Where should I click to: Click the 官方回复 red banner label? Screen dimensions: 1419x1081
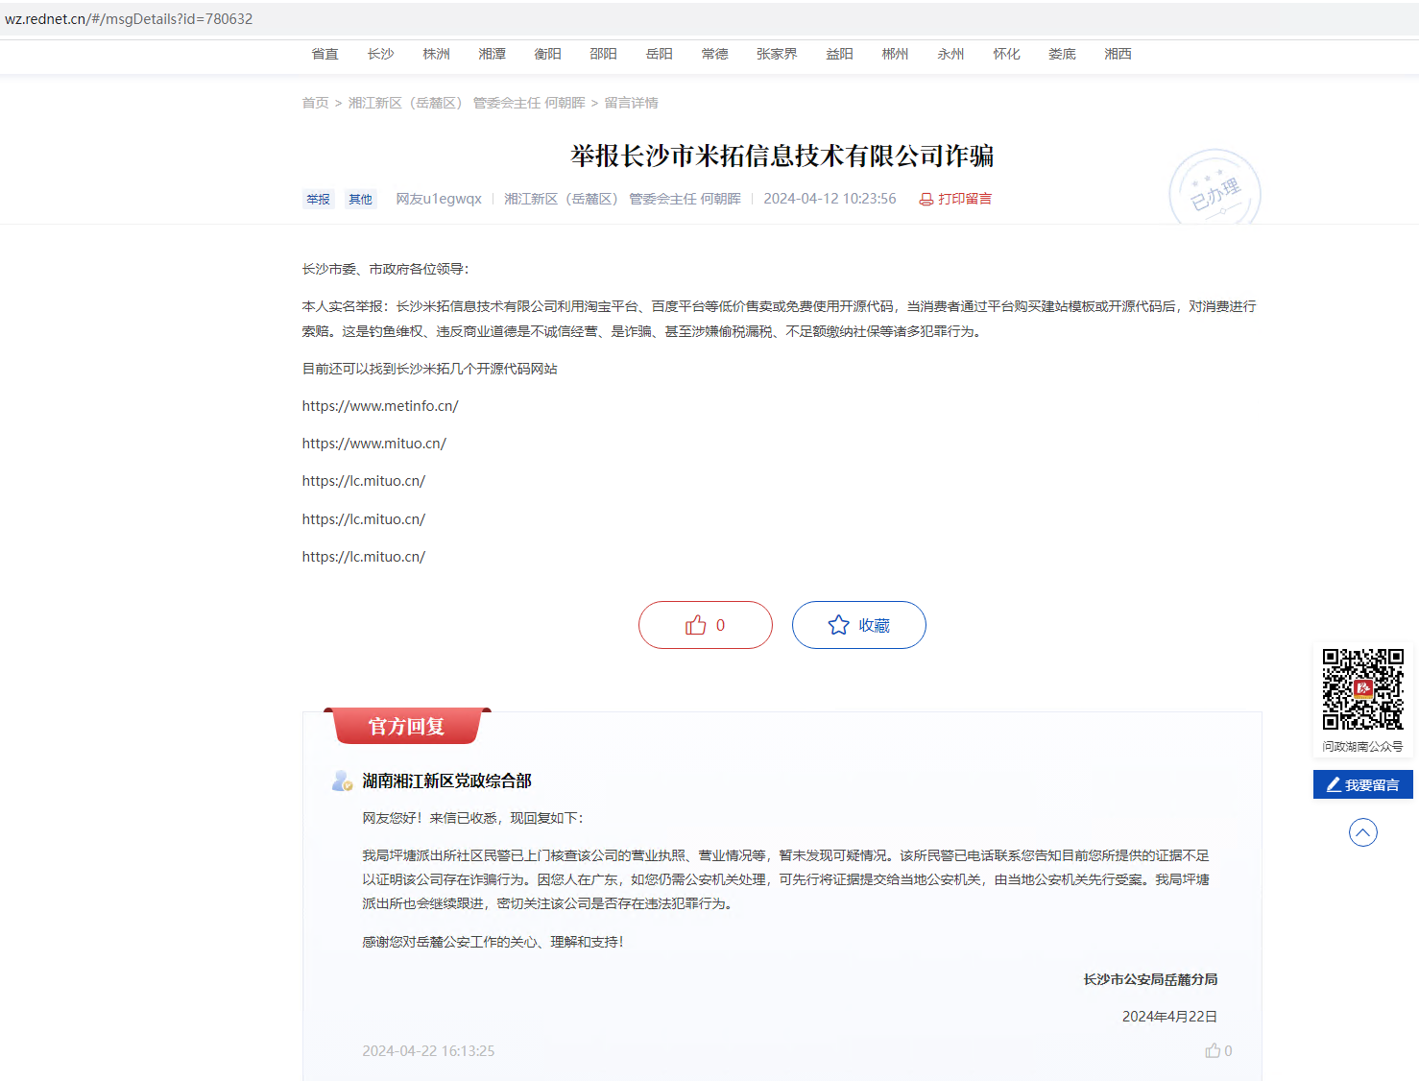coord(407,726)
